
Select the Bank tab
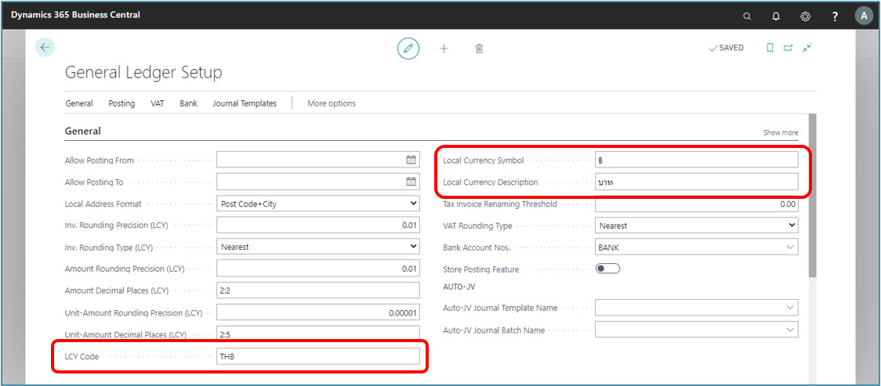click(188, 103)
